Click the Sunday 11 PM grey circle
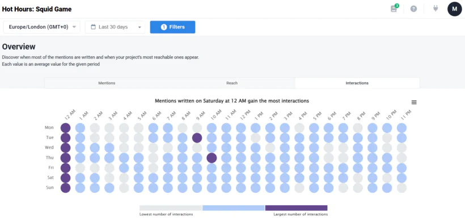The image size is (465, 220). click(402, 188)
